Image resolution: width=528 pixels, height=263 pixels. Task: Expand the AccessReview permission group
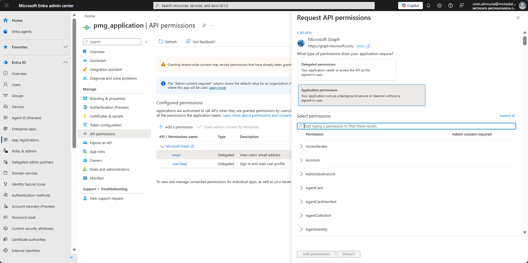click(x=301, y=146)
